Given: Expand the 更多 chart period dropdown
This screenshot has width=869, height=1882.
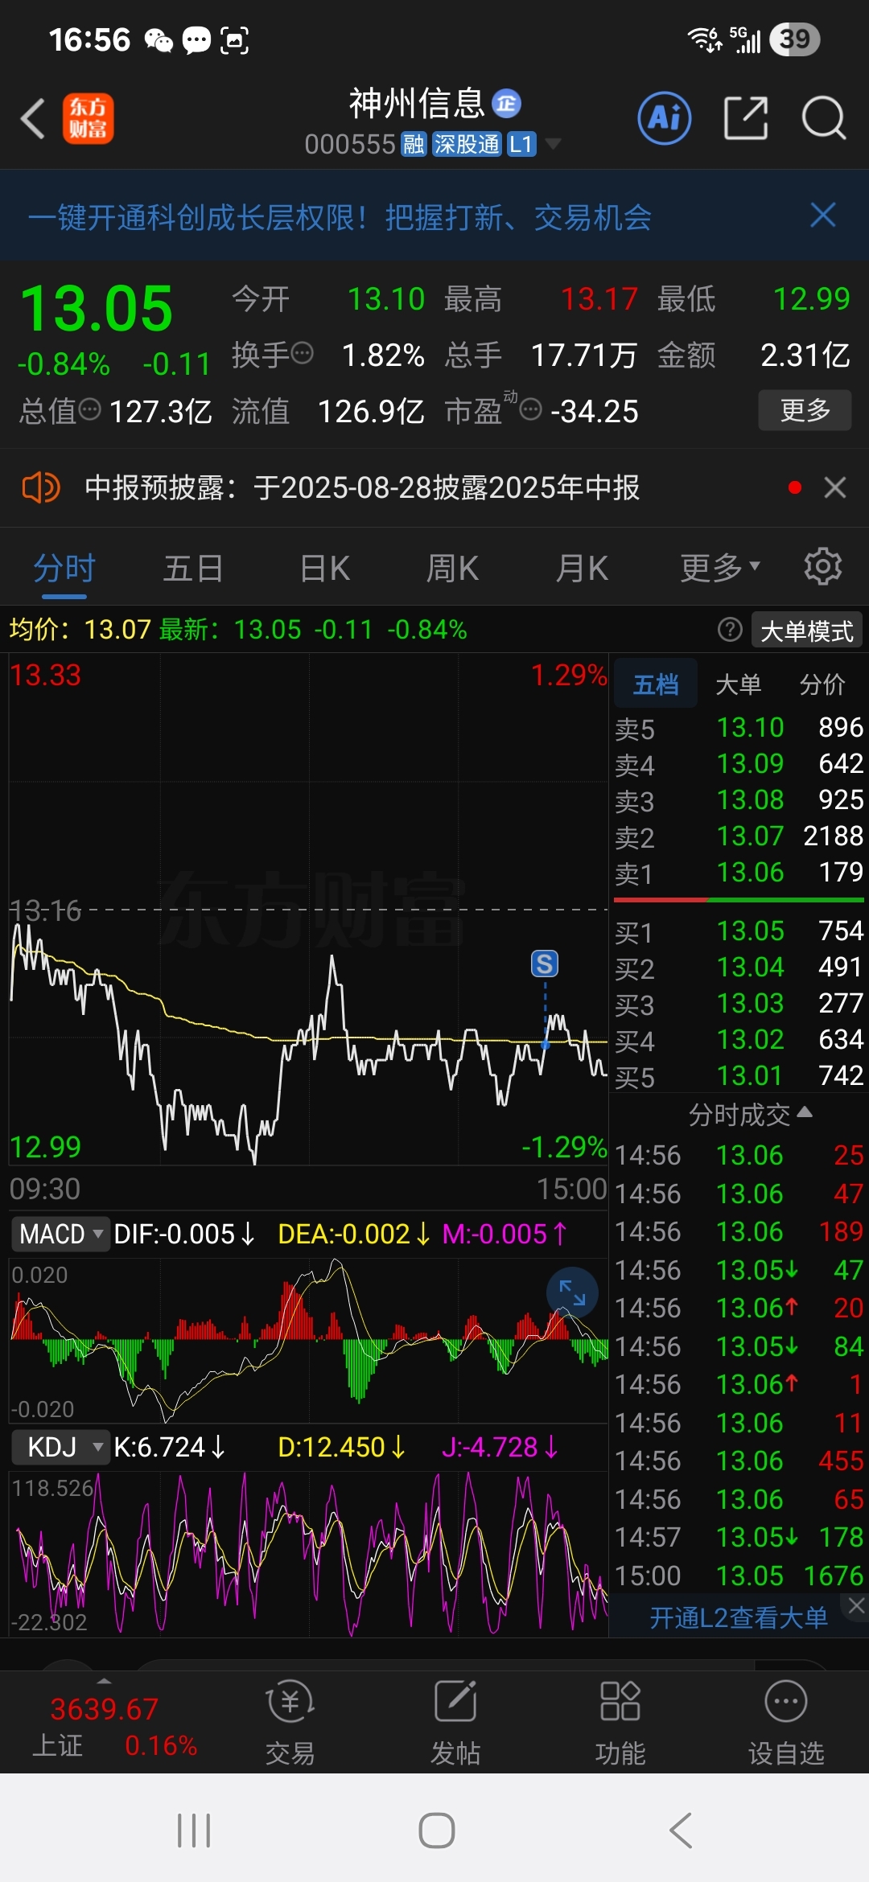Looking at the screenshot, I should (x=720, y=568).
